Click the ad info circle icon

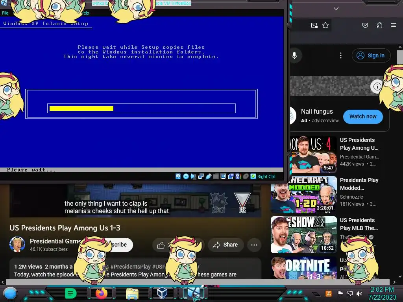[x=377, y=86]
